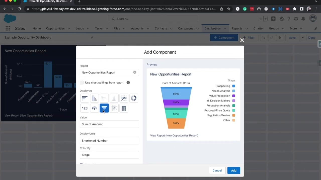This screenshot has width=321, height=180.
Task: Click the Negotiation/Review legend color swatch
Action: (233, 115)
